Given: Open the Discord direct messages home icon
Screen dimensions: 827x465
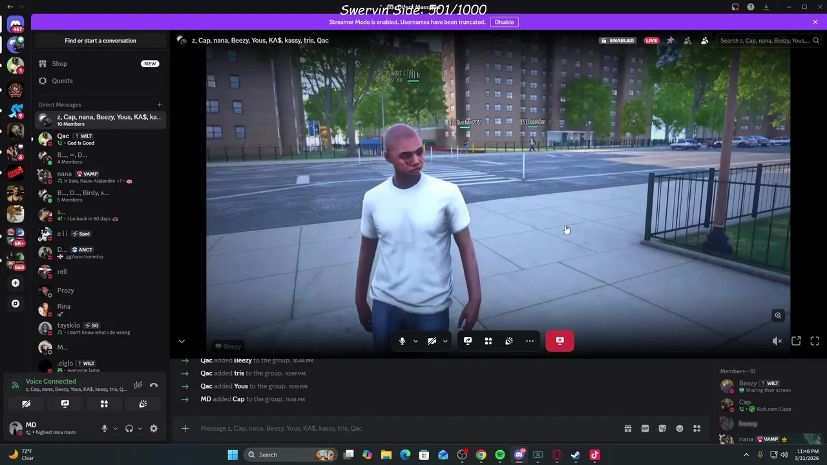Looking at the screenshot, I should point(16,25).
